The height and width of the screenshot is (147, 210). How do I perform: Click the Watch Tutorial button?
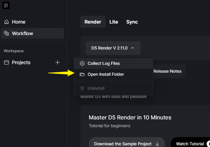pyautogui.click(x=190, y=143)
